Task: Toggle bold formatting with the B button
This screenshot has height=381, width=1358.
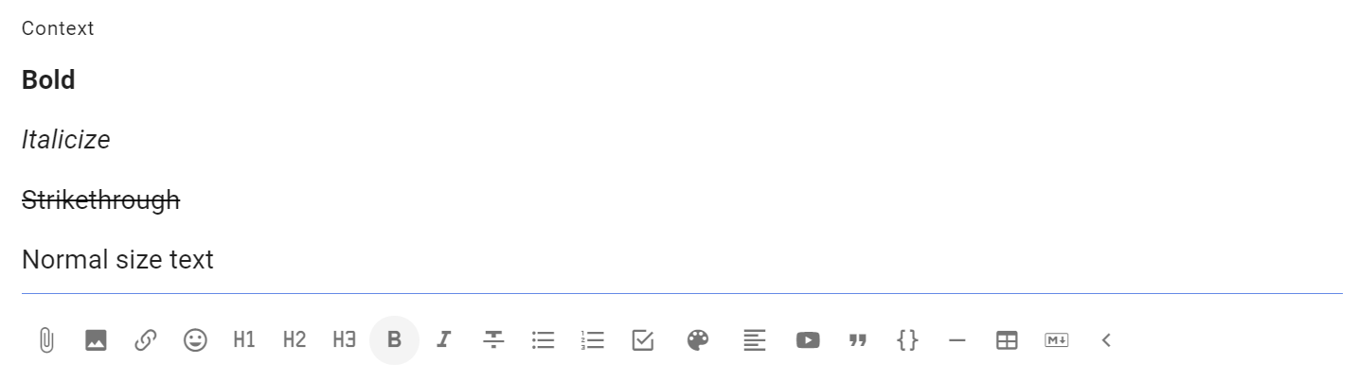Action: pyautogui.click(x=394, y=340)
